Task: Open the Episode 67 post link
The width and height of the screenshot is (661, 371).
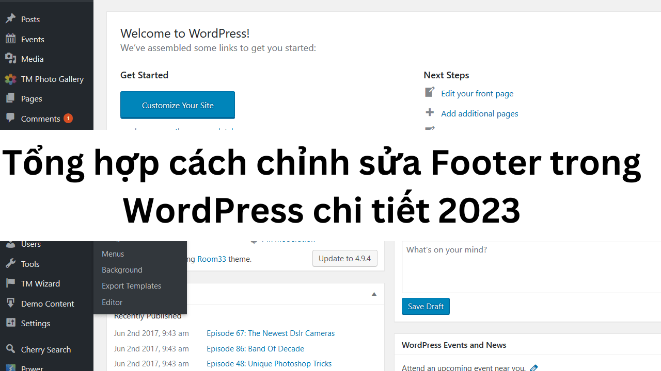Action: pyautogui.click(x=271, y=333)
